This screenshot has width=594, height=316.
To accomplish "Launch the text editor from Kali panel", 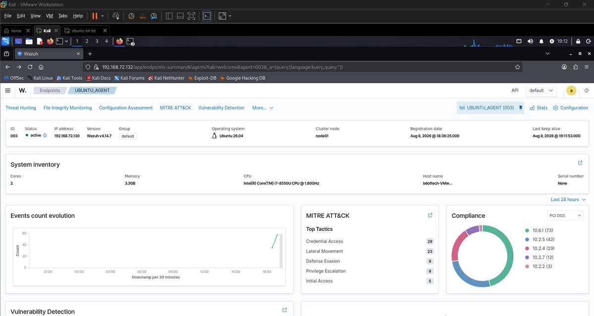I will click(x=39, y=42).
